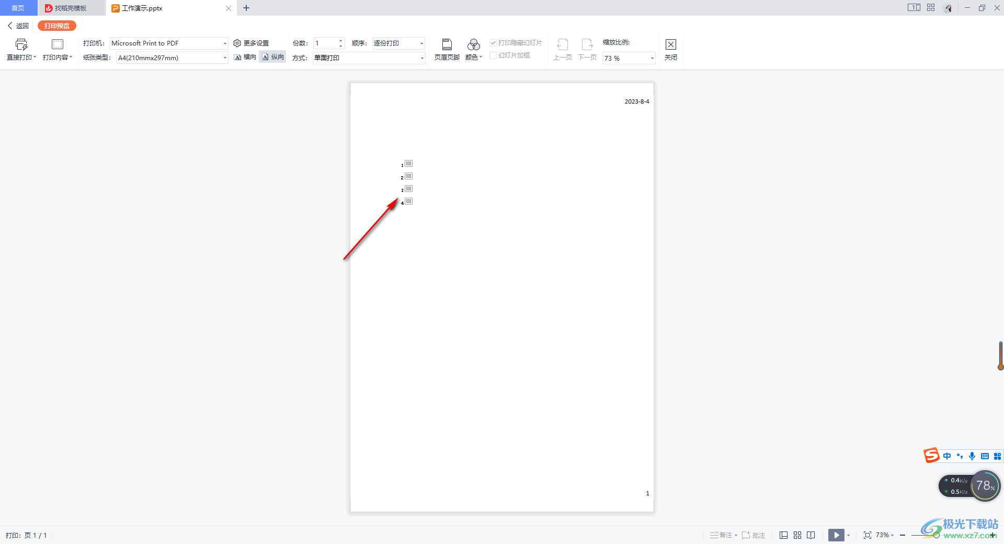Open 打印内容 print content options
This screenshot has height=544, width=1004.
pos(58,50)
